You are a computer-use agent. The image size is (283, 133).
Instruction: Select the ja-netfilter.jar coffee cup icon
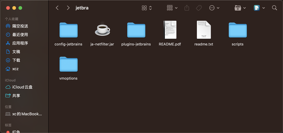pos(102,29)
